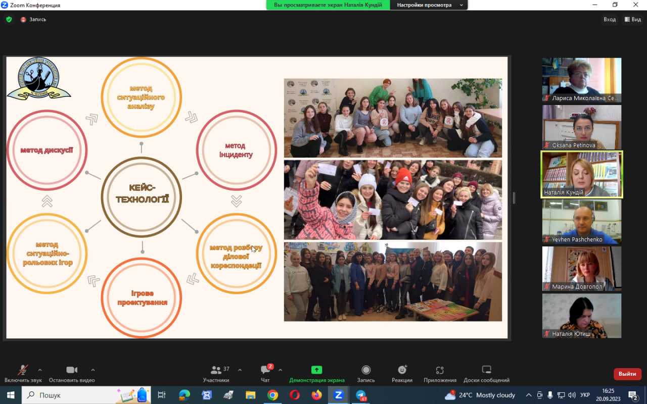Image resolution: width=647 pixels, height=404 pixels.
Task: Click the middle outdoor group photo
Action: [x=393, y=200]
